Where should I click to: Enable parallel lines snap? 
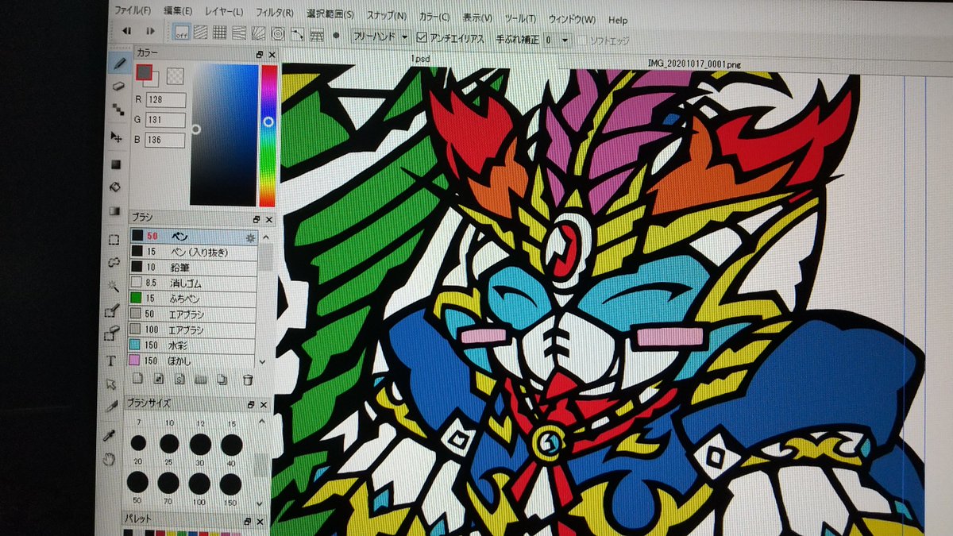point(201,33)
